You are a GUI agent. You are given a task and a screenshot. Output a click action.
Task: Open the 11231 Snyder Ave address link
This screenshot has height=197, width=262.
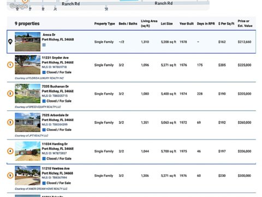click(58, 60)
